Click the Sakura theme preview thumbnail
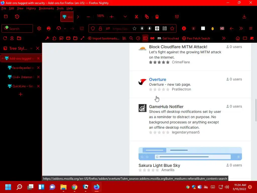Viewport: 257px width, 193px height. [x=190, y=154]
